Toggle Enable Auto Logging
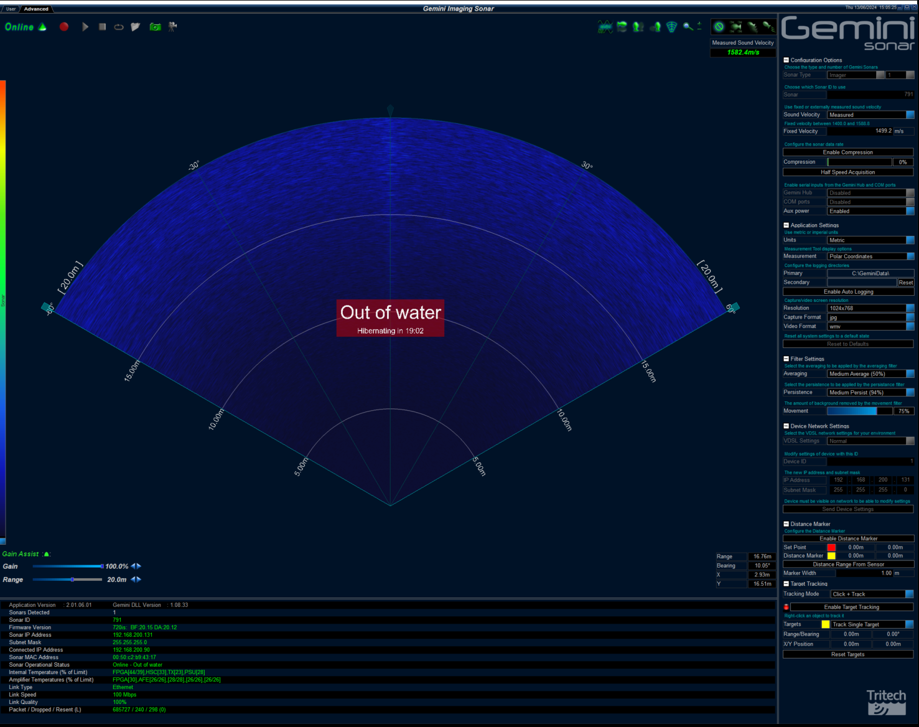The image size is (919, 727). coord(847,292)
